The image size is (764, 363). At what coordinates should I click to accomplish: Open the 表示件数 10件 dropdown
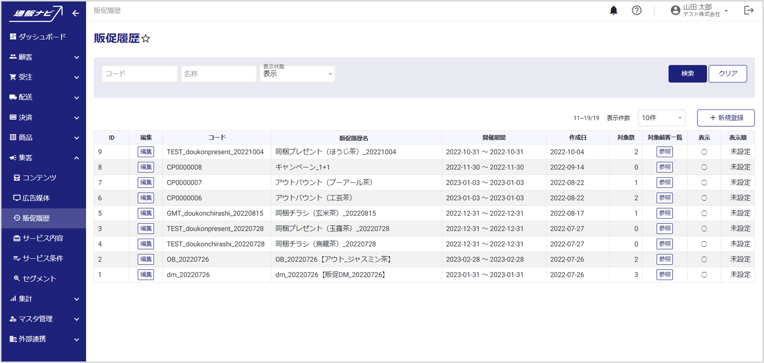(662, 118)
